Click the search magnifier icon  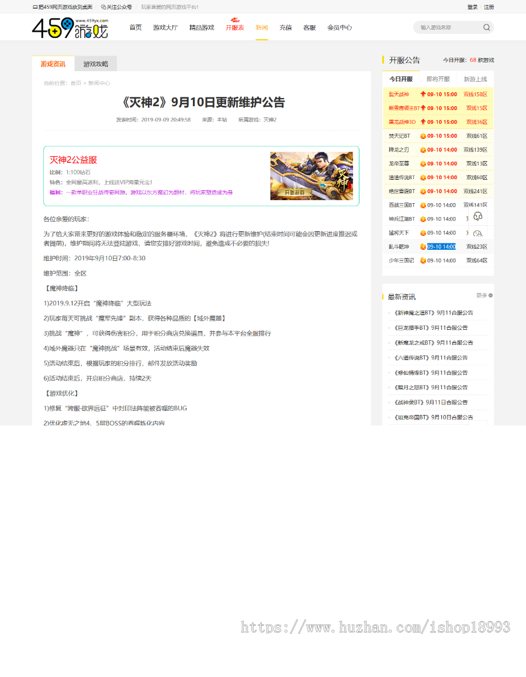486,27
